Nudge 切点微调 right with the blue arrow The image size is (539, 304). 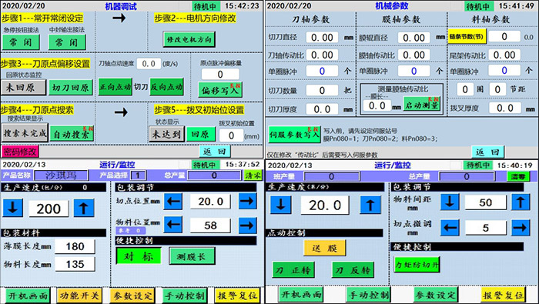(521, 227)
